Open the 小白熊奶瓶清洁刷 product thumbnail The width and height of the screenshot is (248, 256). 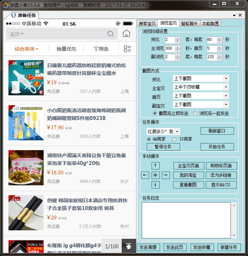pyautogui.click(x=26, y=123)
